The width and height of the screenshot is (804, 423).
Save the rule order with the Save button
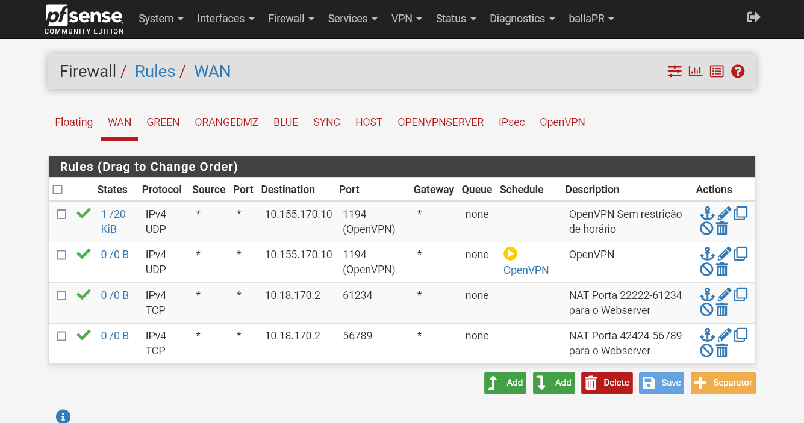661,383
